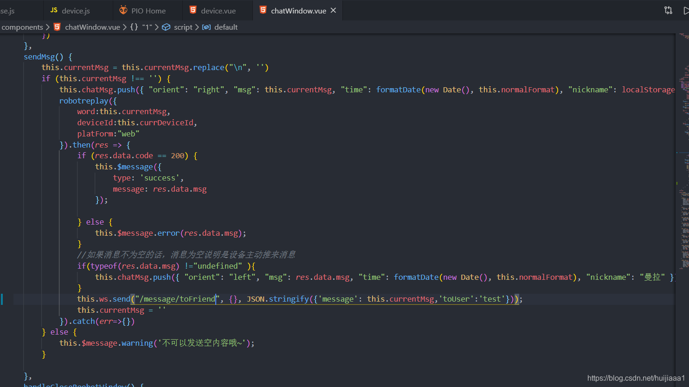
Task: Click the localStorage text at line end
Action: pos(648,90)
